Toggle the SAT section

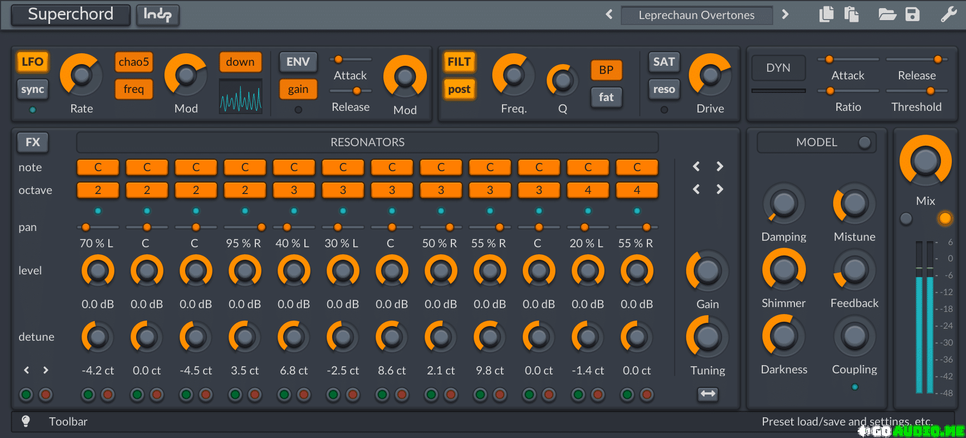(664, 62)
